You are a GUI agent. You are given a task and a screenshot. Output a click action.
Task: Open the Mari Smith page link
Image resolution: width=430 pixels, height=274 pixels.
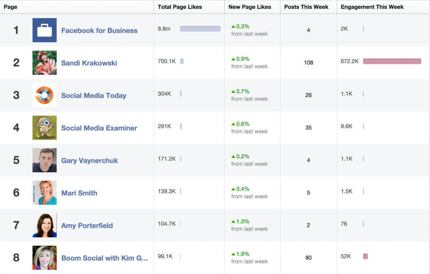pos(79,192)
